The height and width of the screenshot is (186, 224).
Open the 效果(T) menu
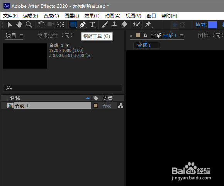[92, 16]
